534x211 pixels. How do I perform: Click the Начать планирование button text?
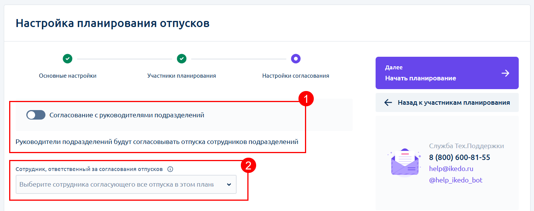(x=420, y=78)
